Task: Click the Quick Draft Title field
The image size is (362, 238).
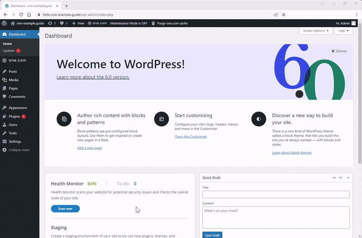Action: click(275, 194)
